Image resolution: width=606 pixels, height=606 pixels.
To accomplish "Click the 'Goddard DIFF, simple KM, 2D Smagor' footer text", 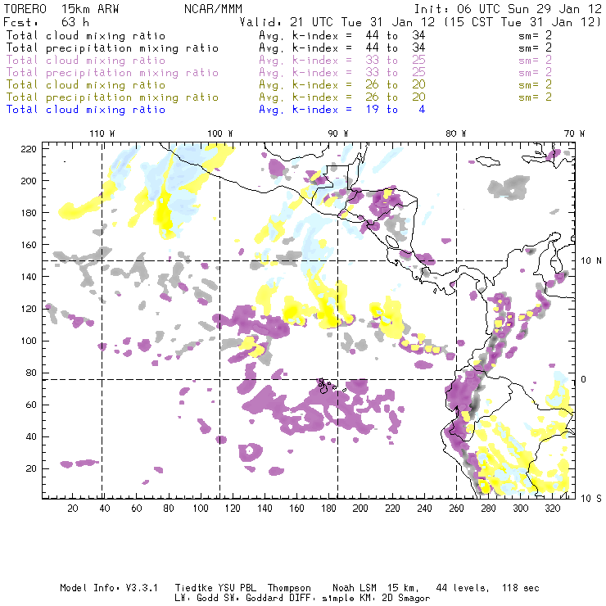I will (x=337, y=599).
